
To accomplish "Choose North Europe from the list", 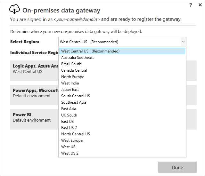I will coord(73,77).
